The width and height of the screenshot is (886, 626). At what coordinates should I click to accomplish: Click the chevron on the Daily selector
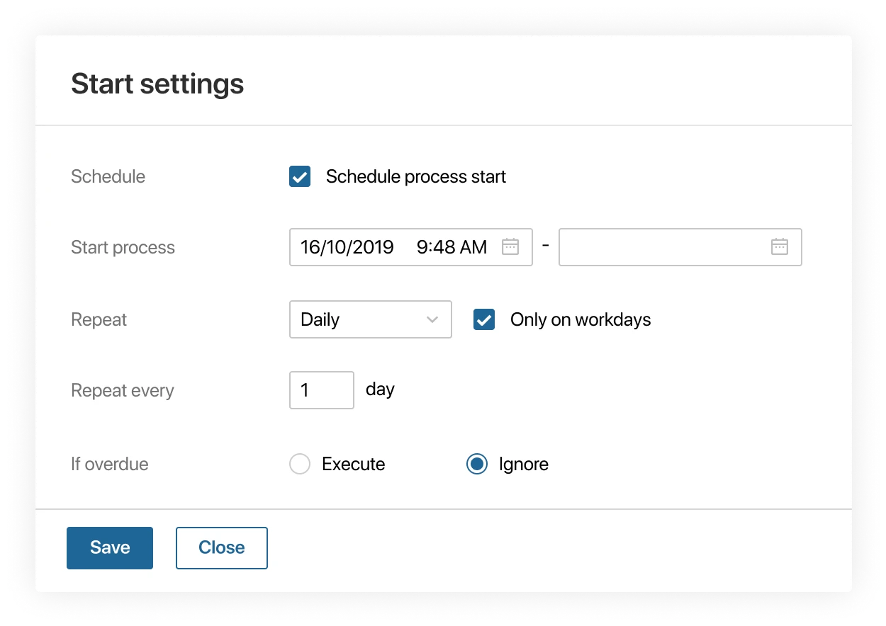tap(433, 319)
